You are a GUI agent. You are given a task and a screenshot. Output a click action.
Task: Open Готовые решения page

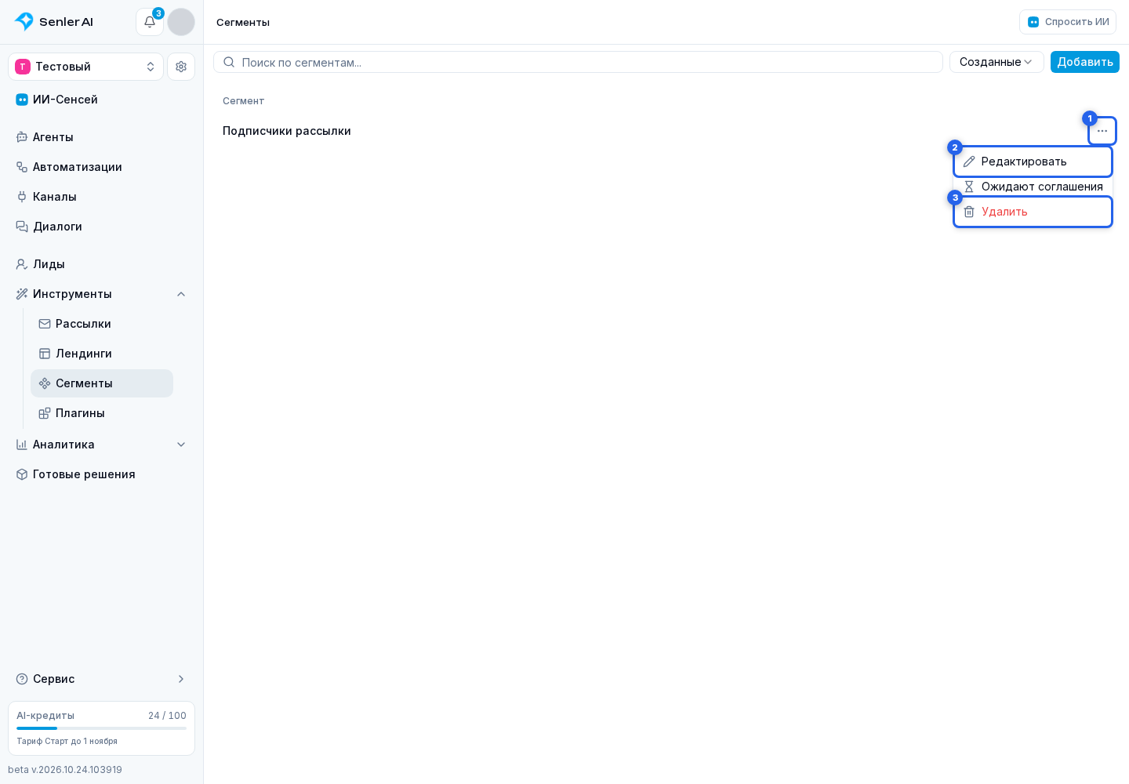point(101,474)
